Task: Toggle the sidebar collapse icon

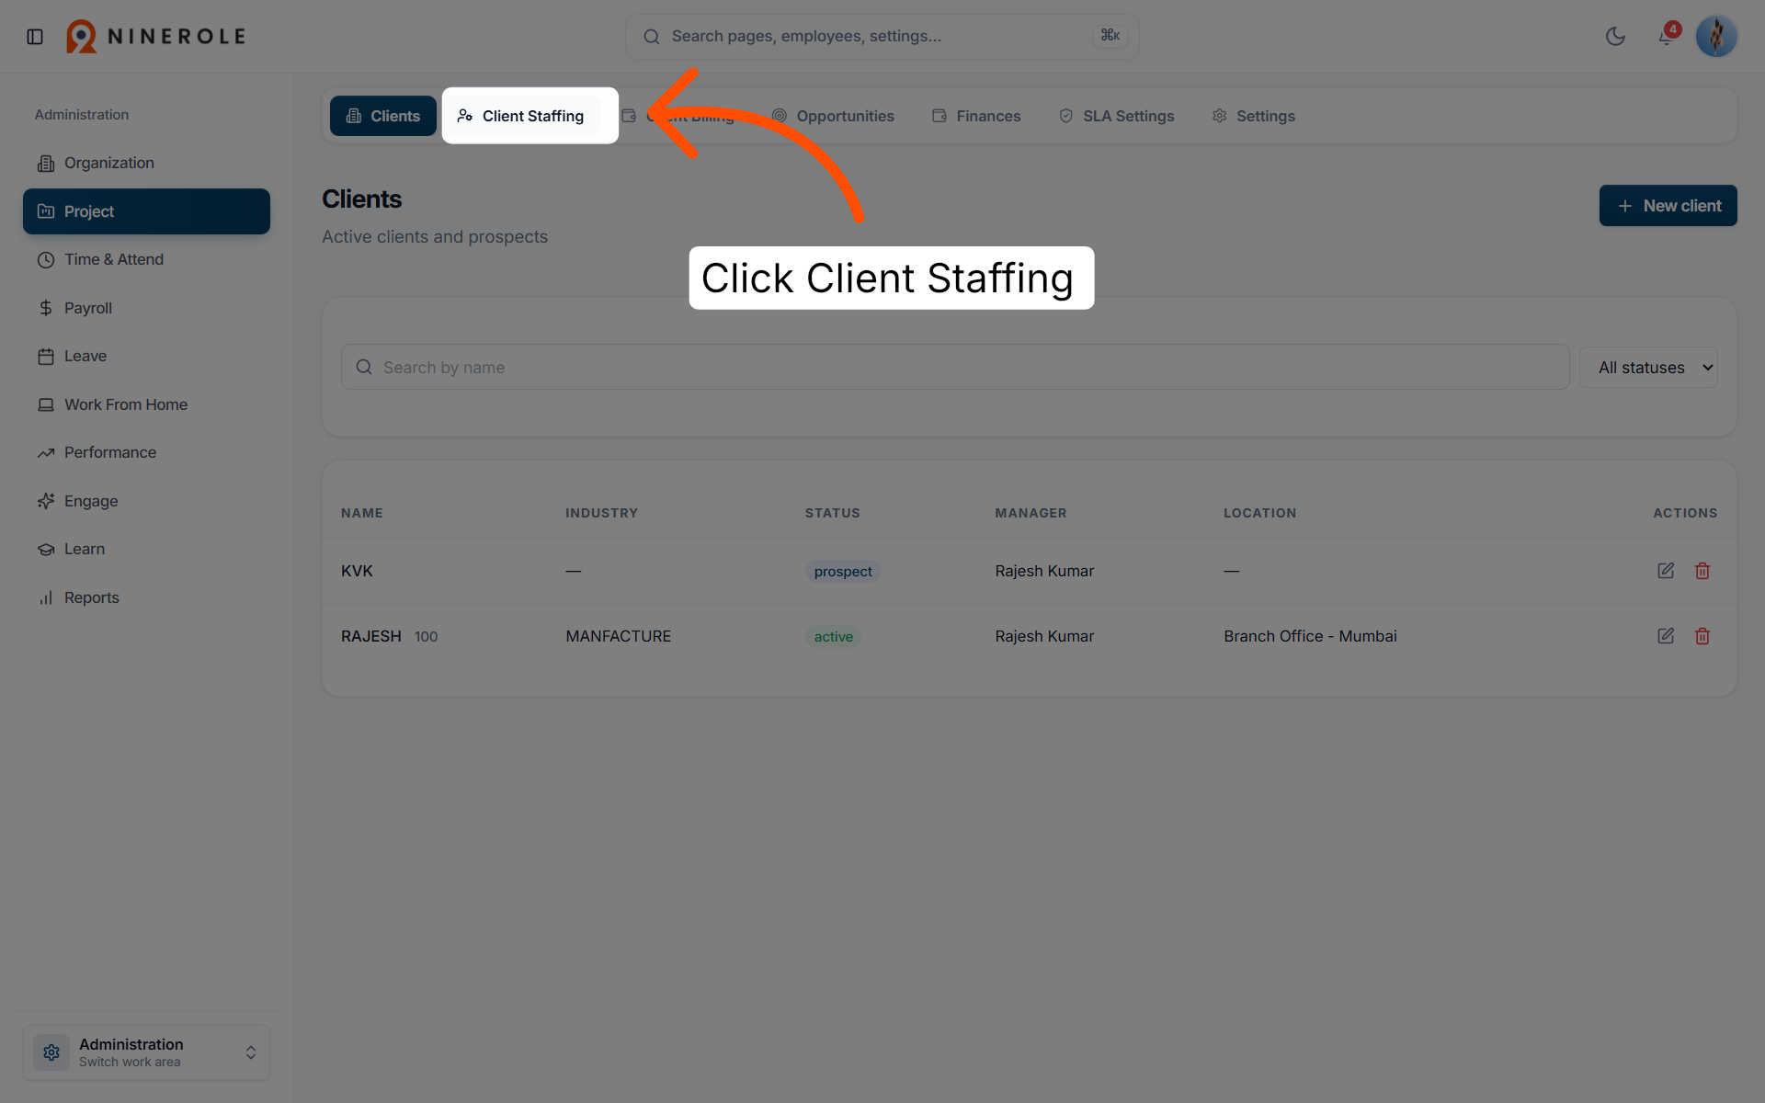Action: (35, 37)
